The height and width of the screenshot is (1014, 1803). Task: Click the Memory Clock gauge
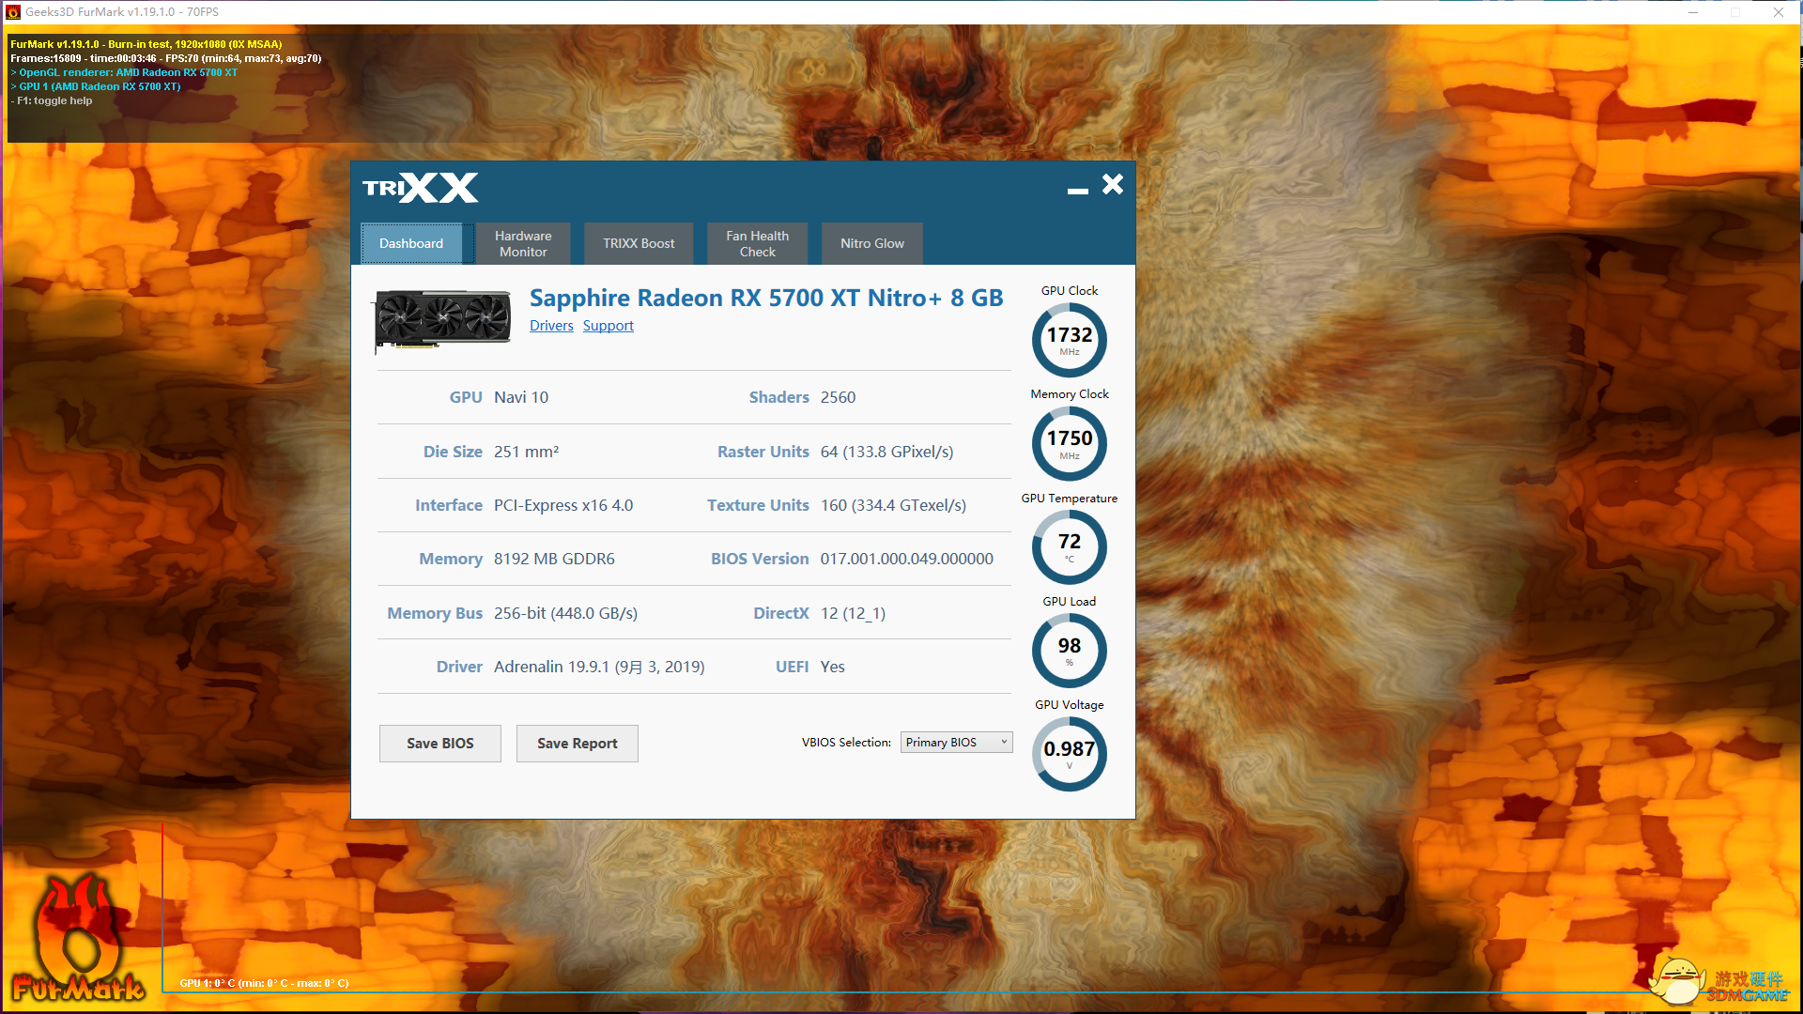tap(1070, 443)
